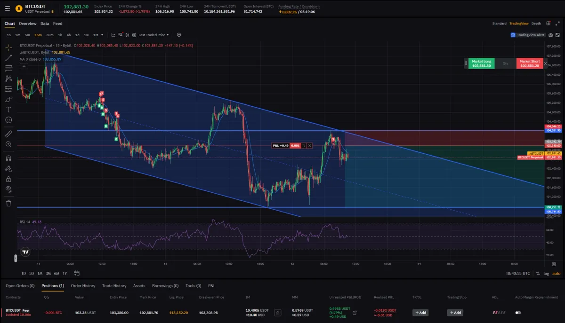Click the trash icon to remove drawings
The image size is (565, 323).
8,203
